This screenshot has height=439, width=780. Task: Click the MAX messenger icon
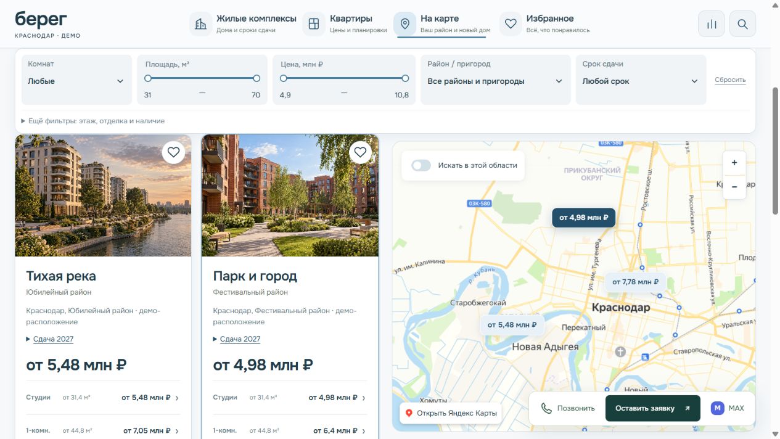pos(717,408)
